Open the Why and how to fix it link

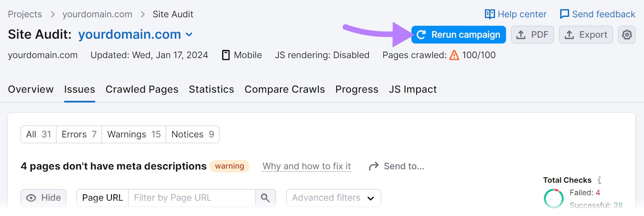tap(307, 166)
